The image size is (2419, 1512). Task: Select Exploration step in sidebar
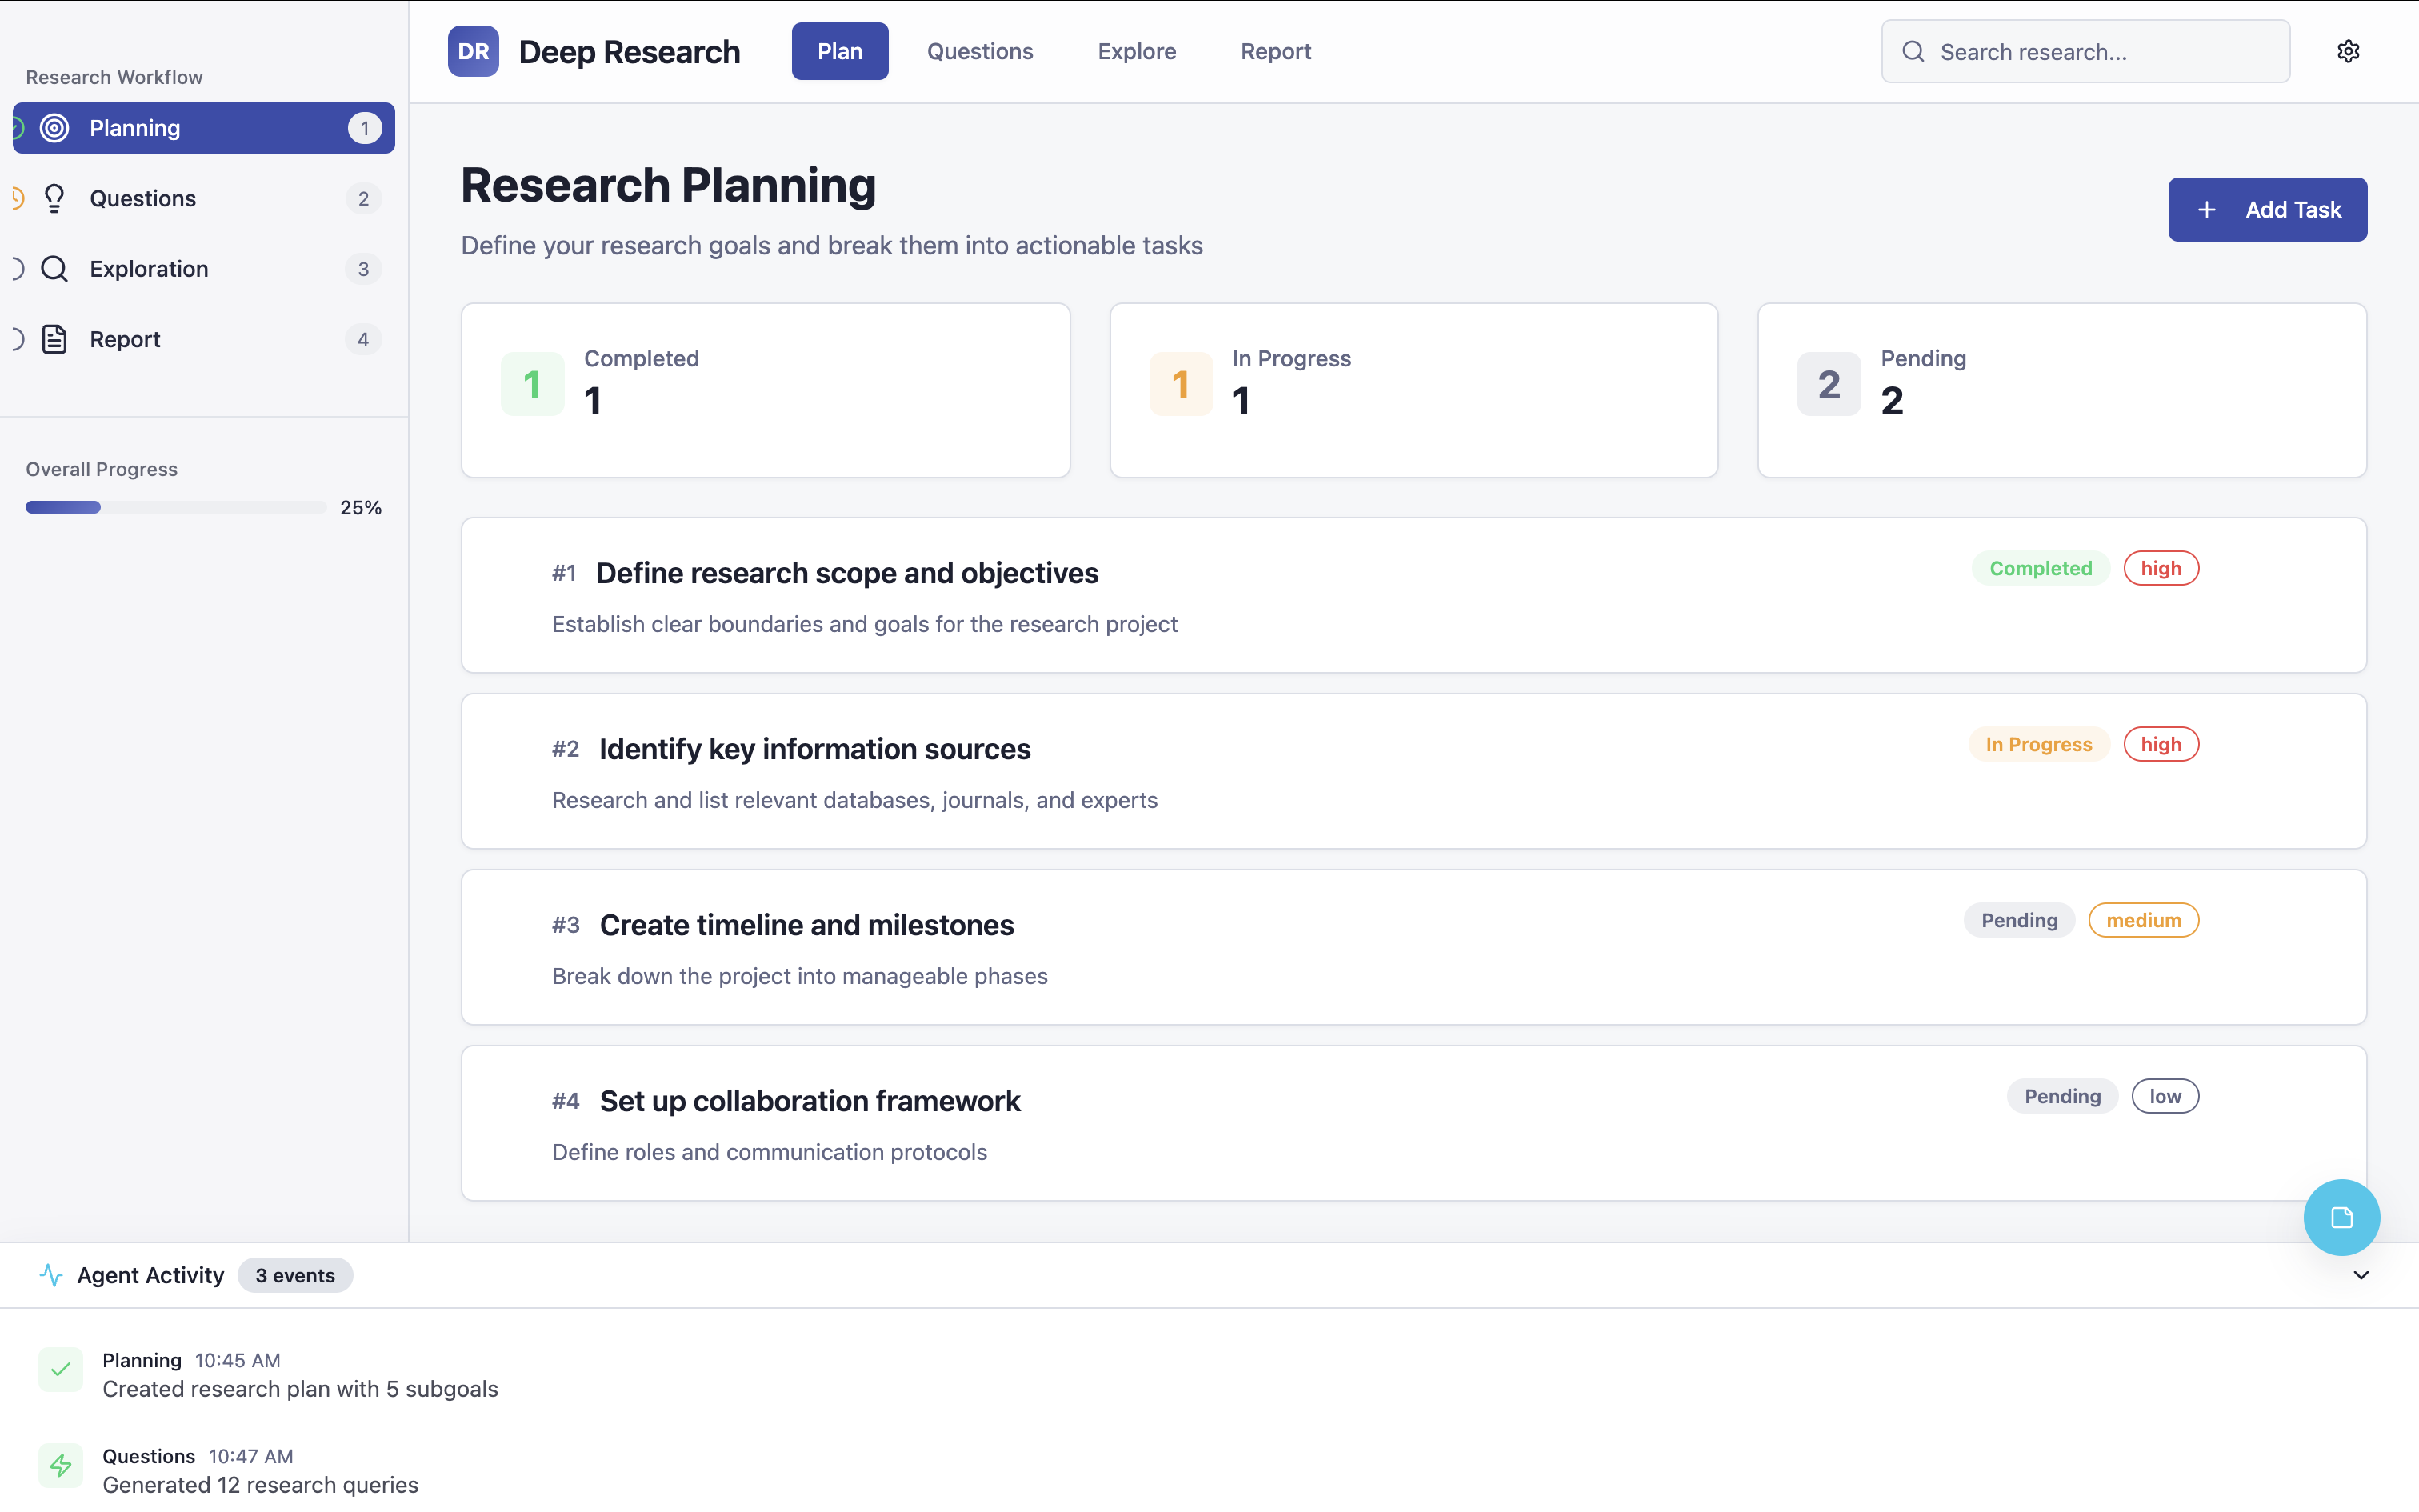(x=204, y=269)
